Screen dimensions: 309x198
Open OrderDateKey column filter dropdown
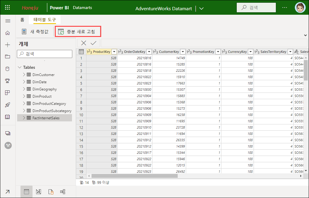click(x=149, y=52)
